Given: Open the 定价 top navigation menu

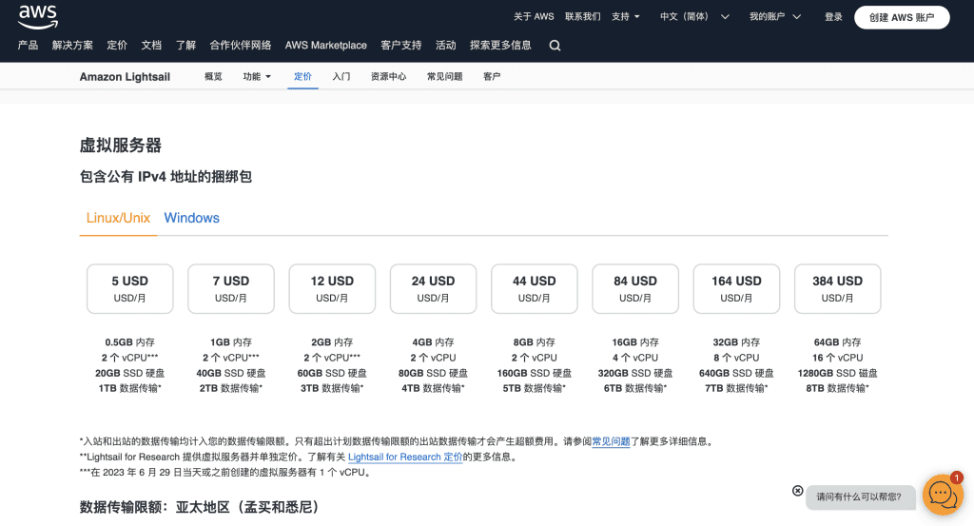Looking at the screenshot, I should click(117, 46).
